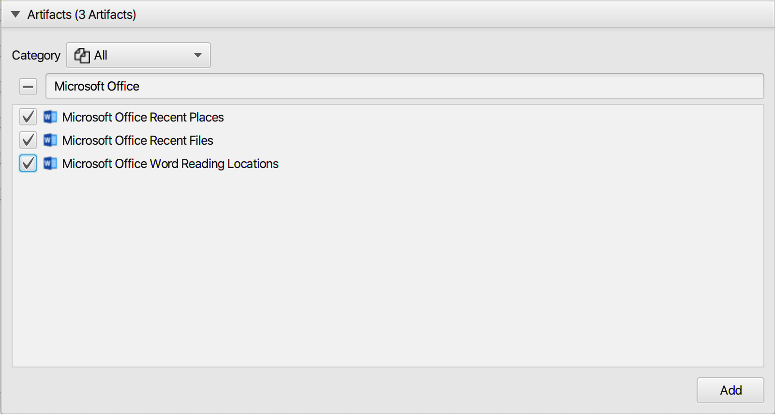Uncheck Microsoft Office Recent Places checkbox

[28, 117]
